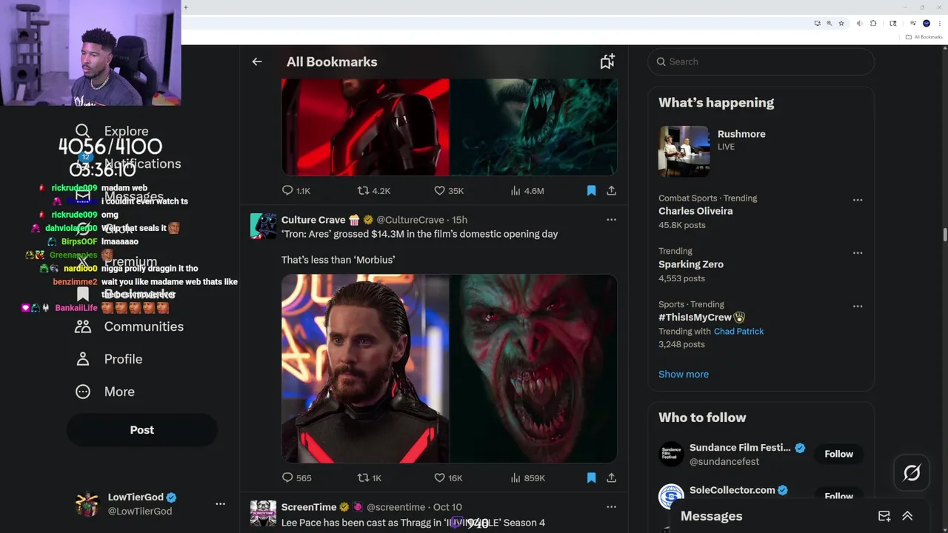Image resolution: width=948 pixels, height=533 pixels.
Task: Open LowTierGod account switcher menu
Action: pos(220,504)
